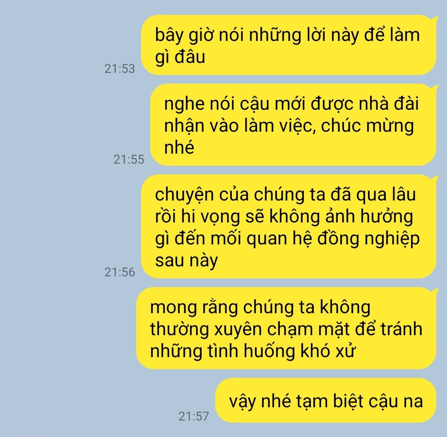The height and width of the screenshot is (437, 447).
Task: Select the message starting "bây giờ nói những lời"
Action: (289, 45)
